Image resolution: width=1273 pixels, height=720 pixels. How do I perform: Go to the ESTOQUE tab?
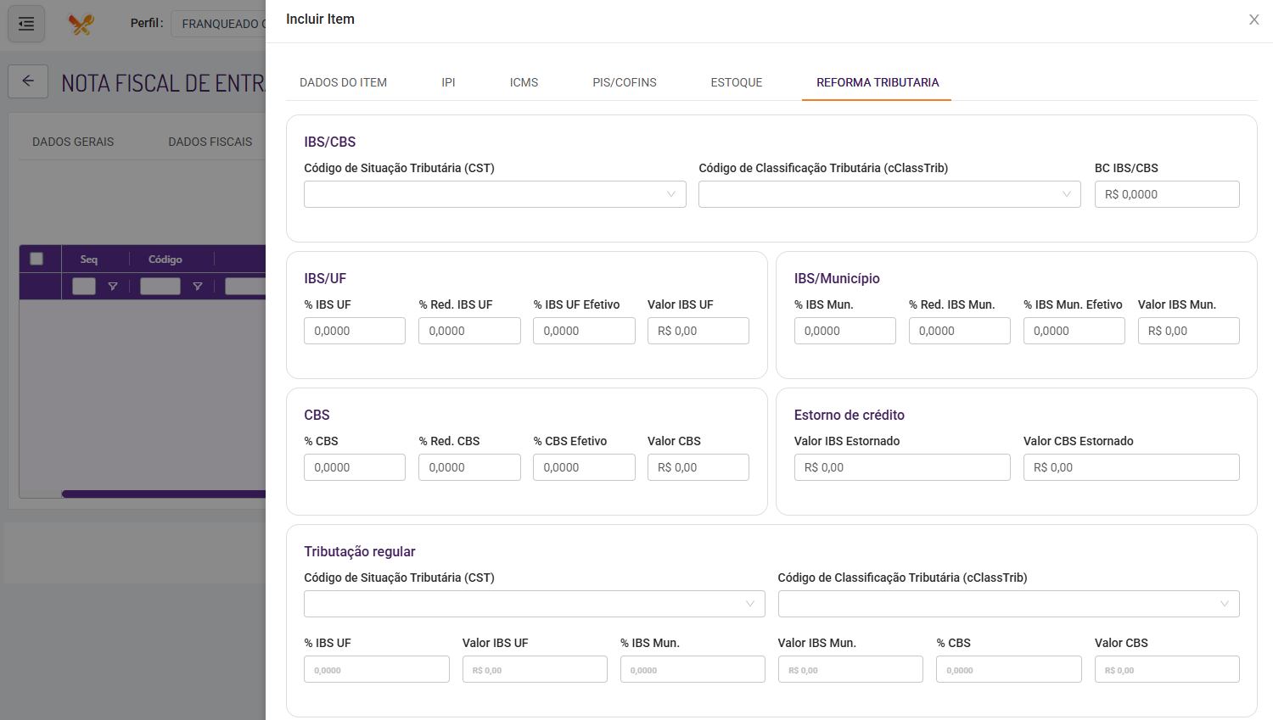737,82
